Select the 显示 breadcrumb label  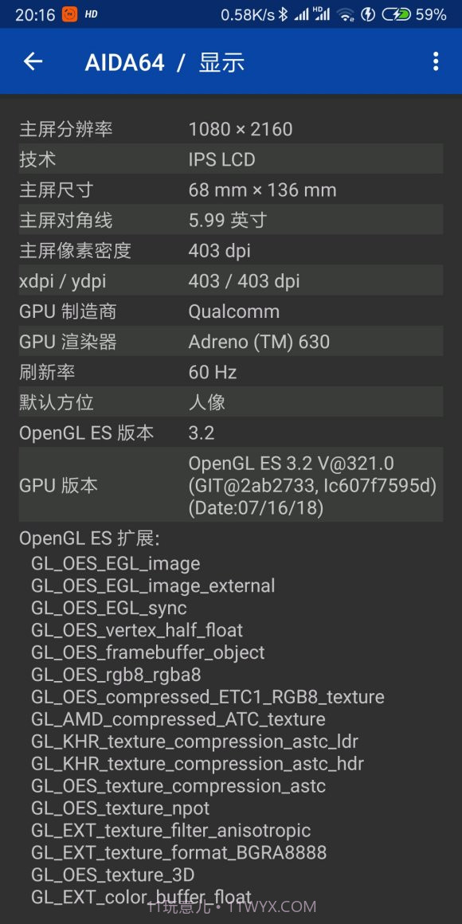coord(221,61)
